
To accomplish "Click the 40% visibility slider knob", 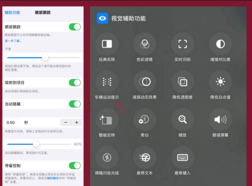I will tap(36, 144).
